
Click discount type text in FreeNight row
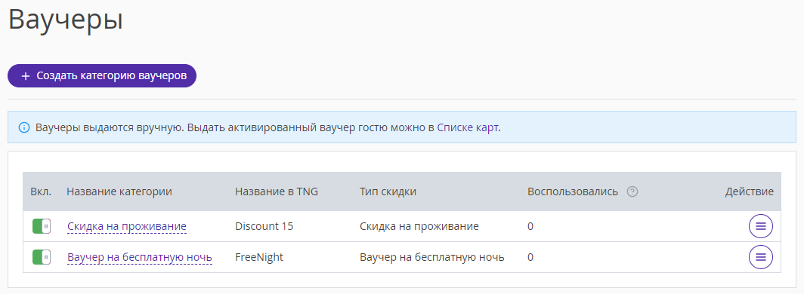coord(431,257)
